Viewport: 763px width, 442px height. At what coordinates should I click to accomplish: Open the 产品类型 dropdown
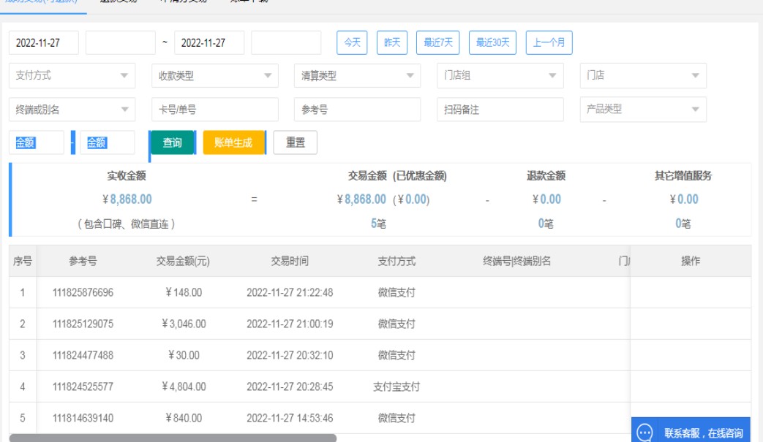pyautogui.click(x=642, y=109)
